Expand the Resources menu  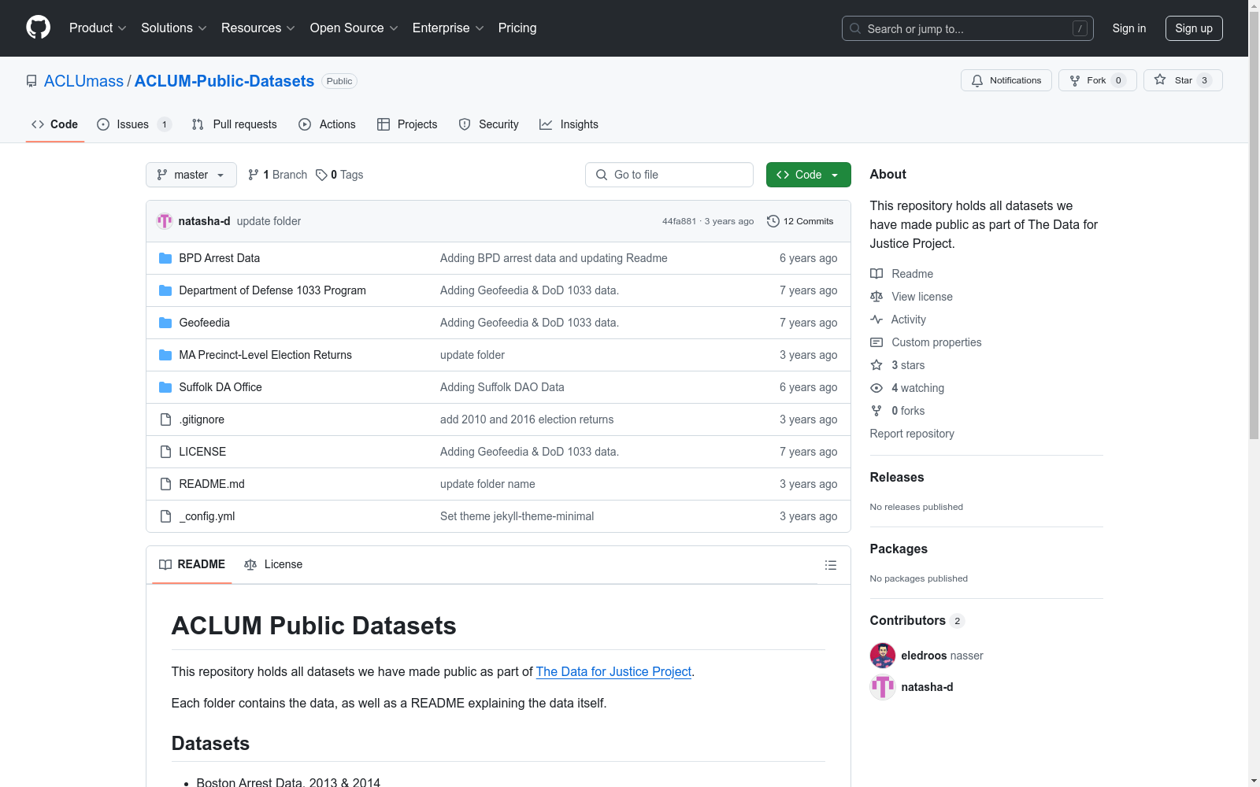coord(258,28)
